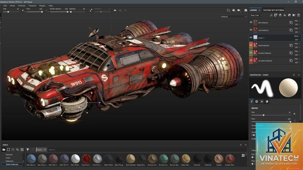The height and width of the screenshot is (170, 303).
Task: Delete the selected layer with trash icon
Action: [x=298, y=15]
